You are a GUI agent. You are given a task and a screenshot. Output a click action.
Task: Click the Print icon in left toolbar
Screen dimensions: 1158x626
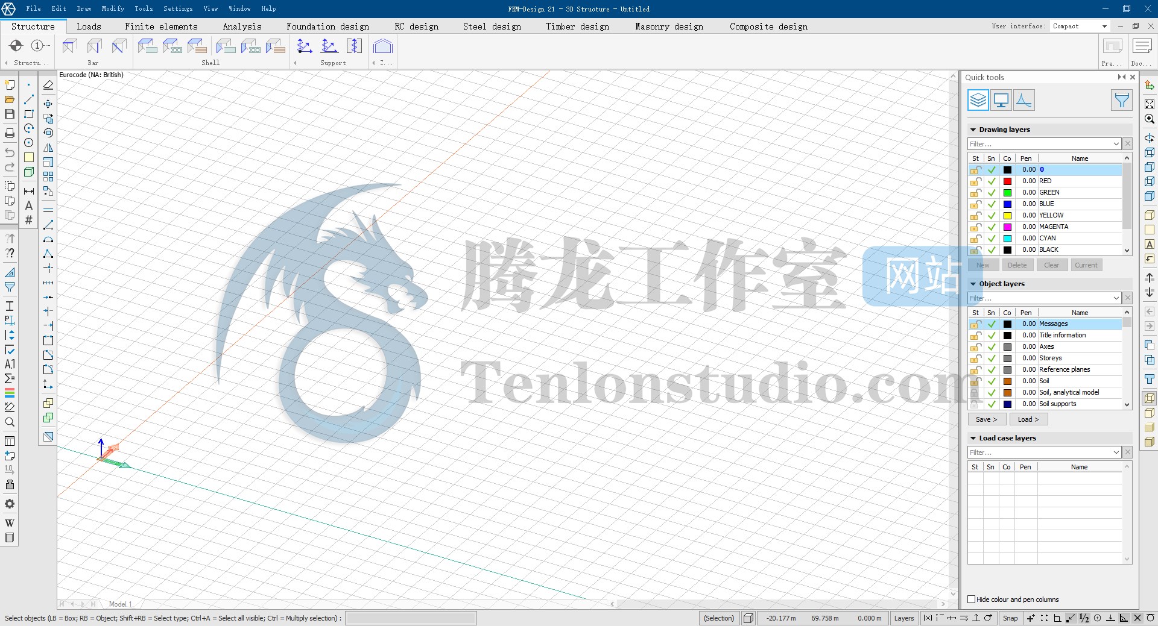pos(10,133)
